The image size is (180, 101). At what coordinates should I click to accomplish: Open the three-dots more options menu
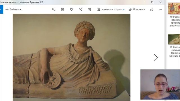pyautogui.click(x=160, y=10)
